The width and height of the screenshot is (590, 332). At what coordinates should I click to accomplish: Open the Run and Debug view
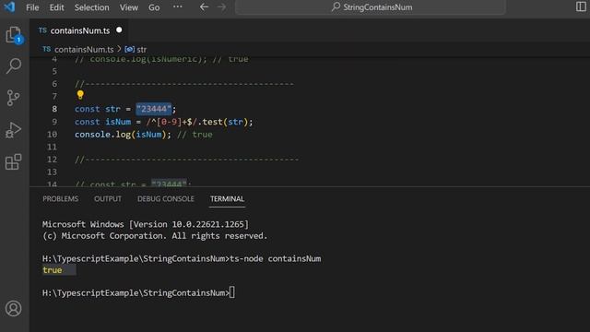click(x=14, y=130)
